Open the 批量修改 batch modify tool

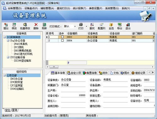pyautogui.click(x=25, y=26)
